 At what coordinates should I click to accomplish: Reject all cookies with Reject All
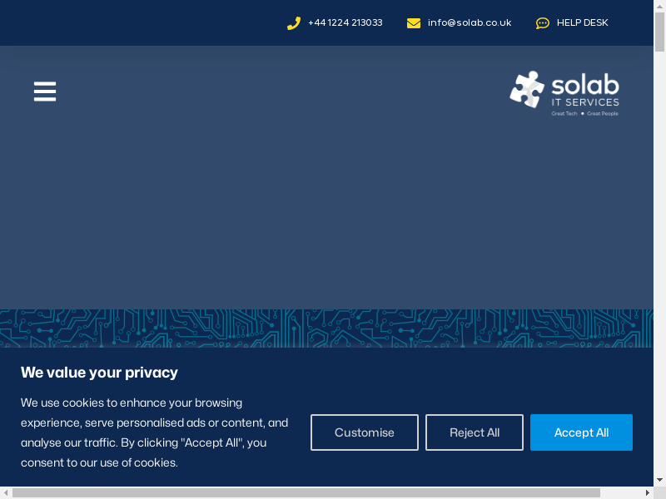click(475, 432)
